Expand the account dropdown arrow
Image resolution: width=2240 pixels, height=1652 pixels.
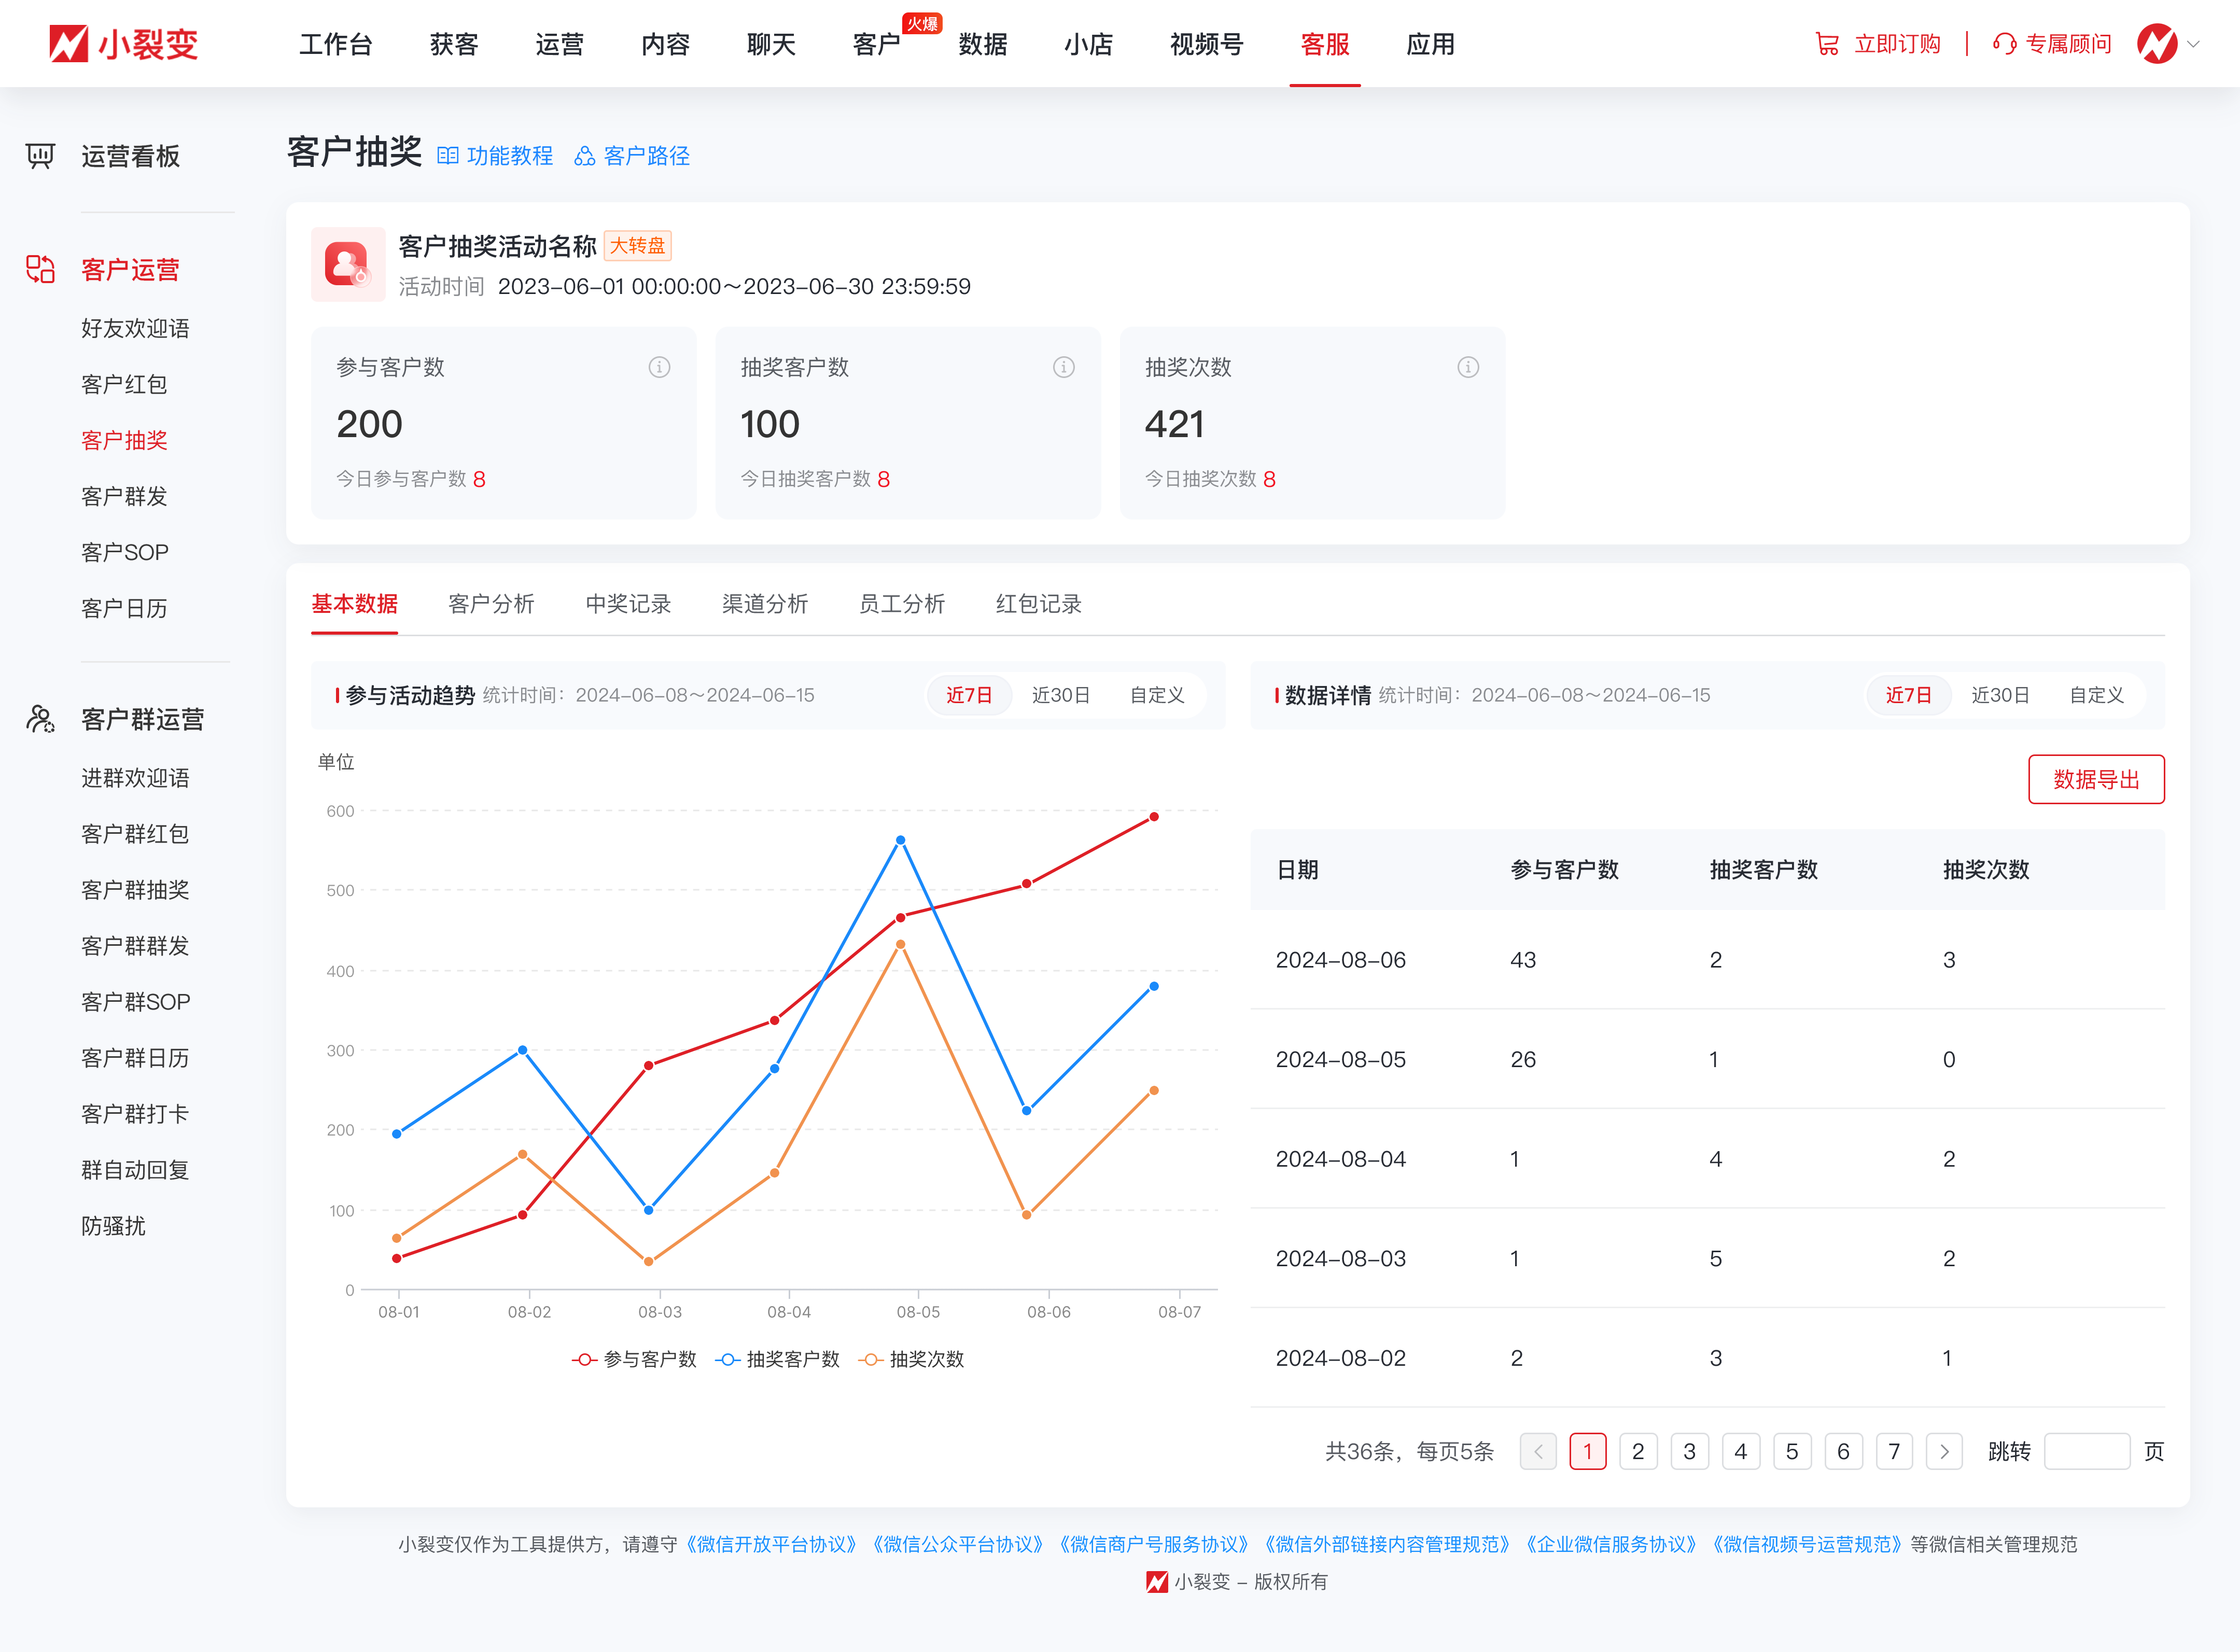tap(2194, 44)
